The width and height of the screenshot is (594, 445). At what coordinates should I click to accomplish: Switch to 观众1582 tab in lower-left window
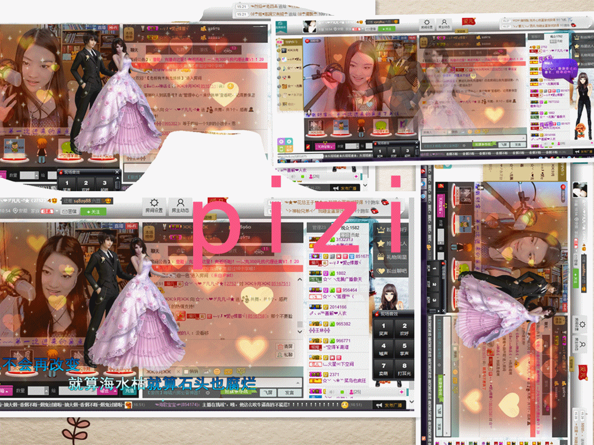pos(350,227)
